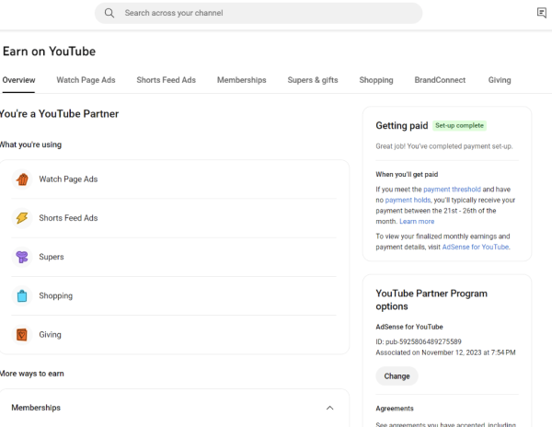Follow the payment holds link

405,200
